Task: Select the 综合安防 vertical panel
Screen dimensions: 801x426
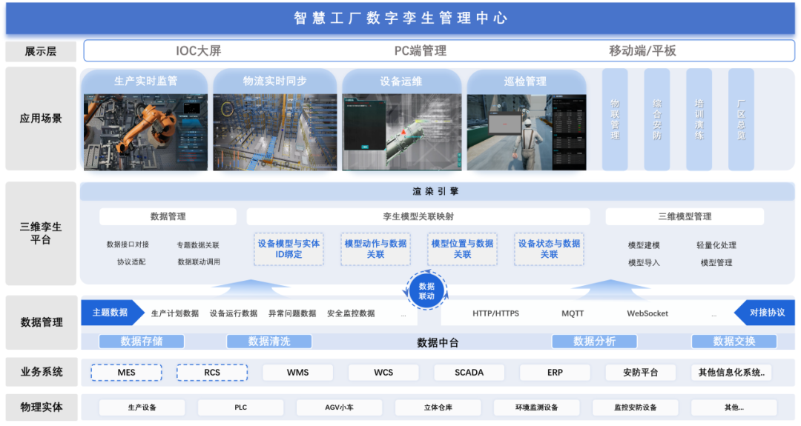Action: (657, 119)
